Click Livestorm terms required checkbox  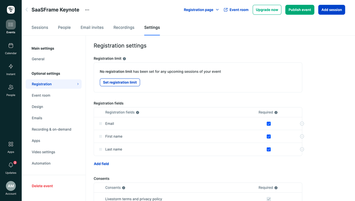[268, 199]
